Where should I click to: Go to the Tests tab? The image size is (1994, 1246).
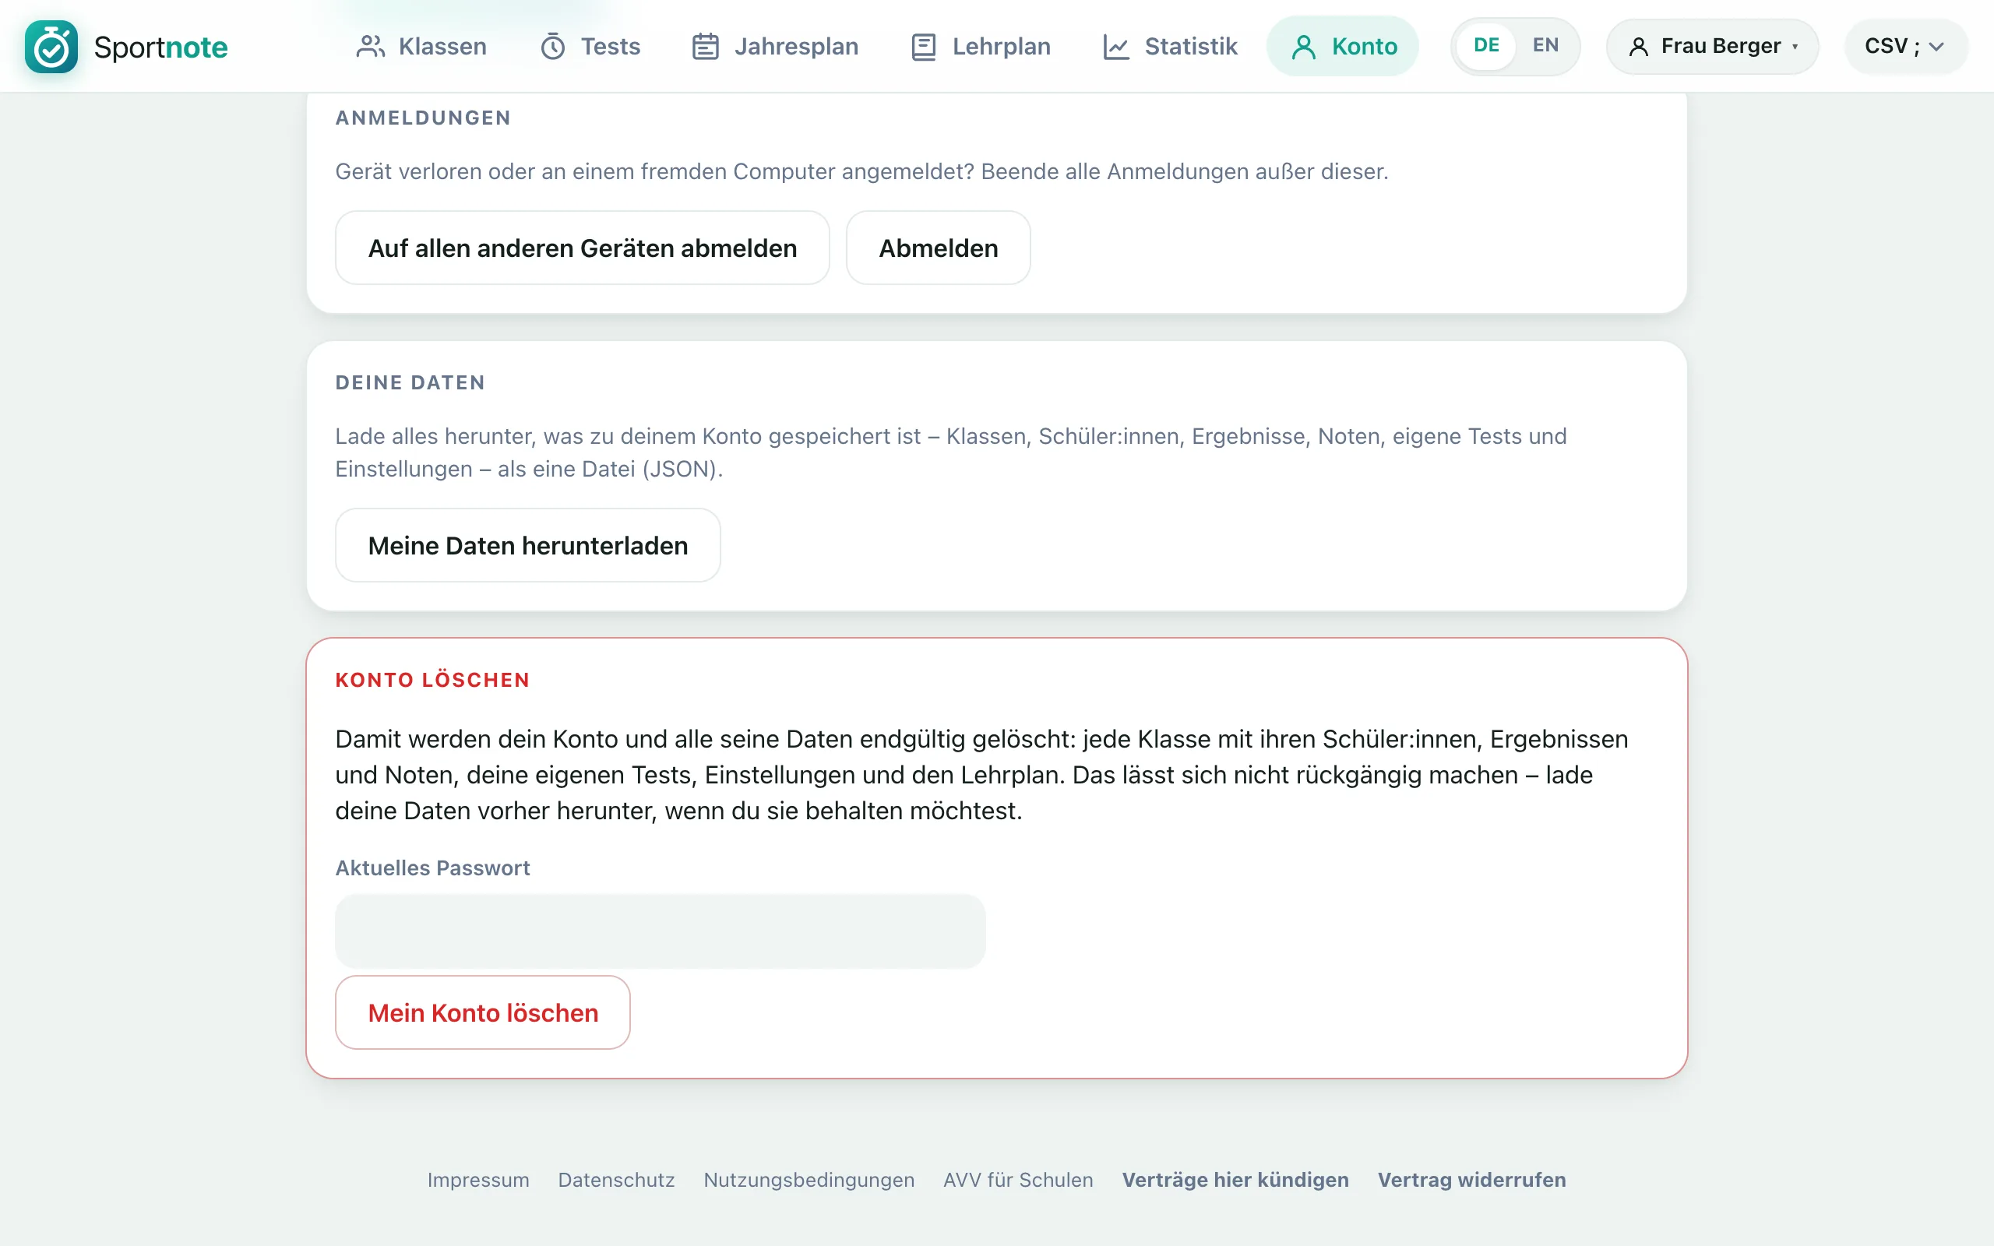click(590, 46)
